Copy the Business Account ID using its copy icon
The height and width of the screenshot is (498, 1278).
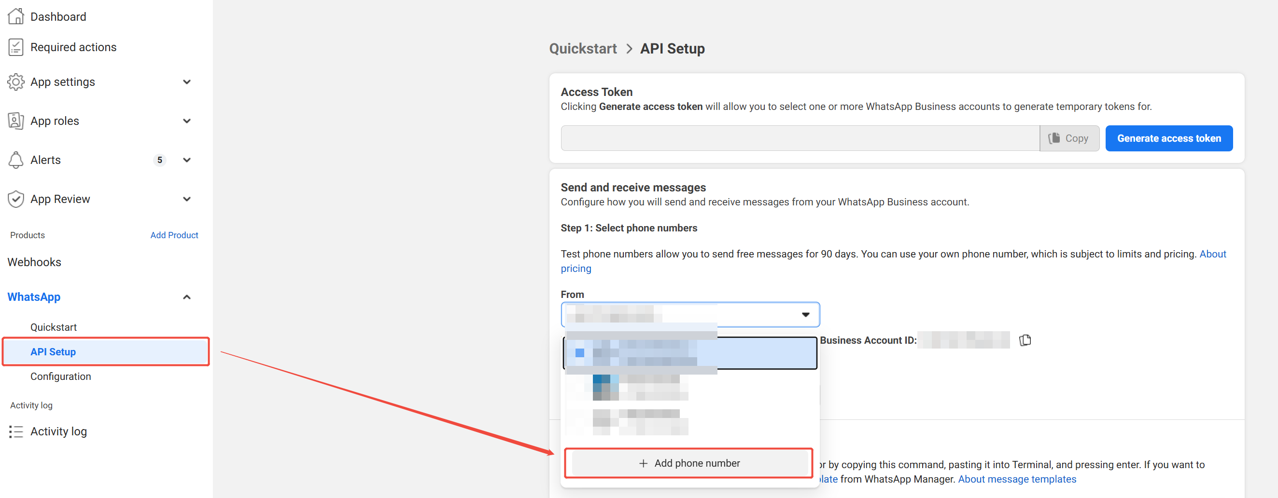point(1025,340)
